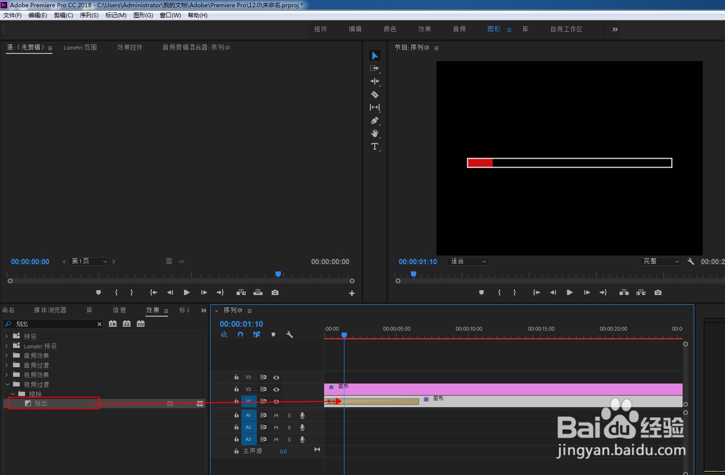The height and width of the screenshot is (475, 725).
Task: Click the Extract button in Program monitor
Action: pyautogui.click(x=641, y=293)
